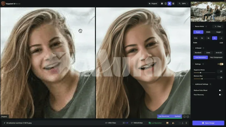This screenshot has height=127, width=226.
Task: Enable Face Recovery toggle
Action: [x=221, y=95]
